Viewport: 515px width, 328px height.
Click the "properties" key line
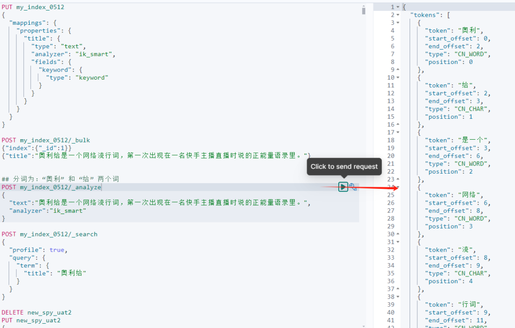tap(44, 31)
